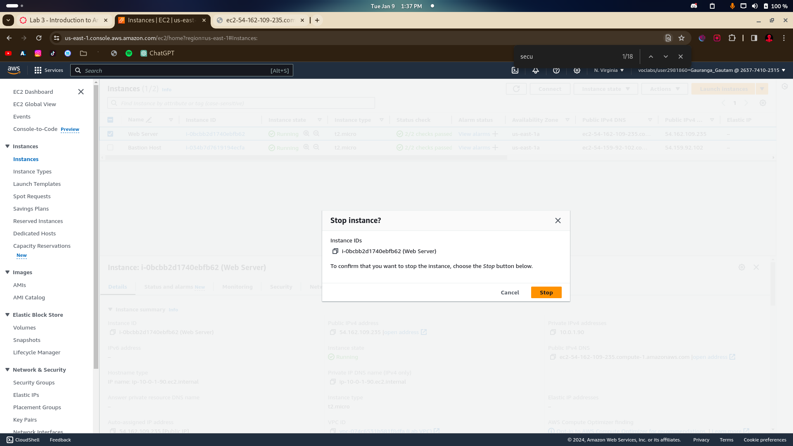Uncheck the Web Server row checkbox
The image size is (793, 446).
coord(110,134)
